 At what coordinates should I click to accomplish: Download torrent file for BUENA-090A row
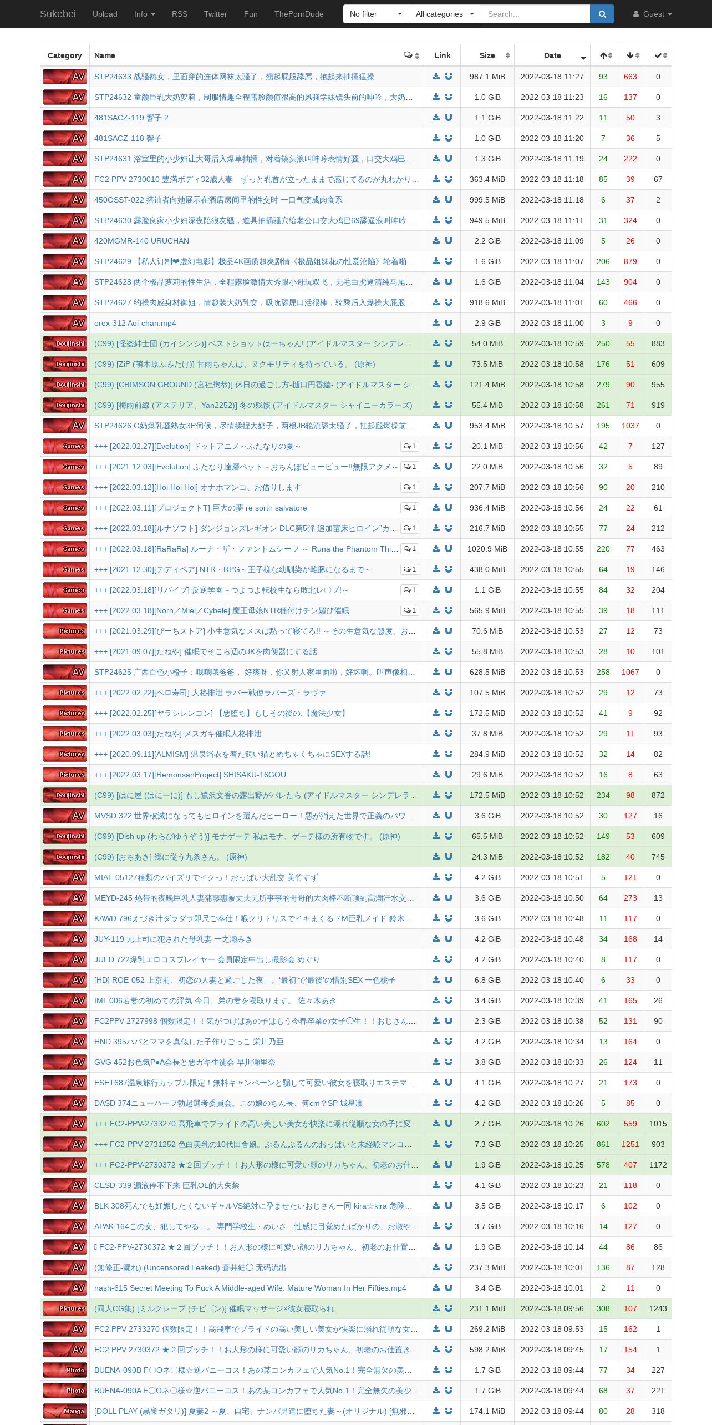(x=436, y=1391)
